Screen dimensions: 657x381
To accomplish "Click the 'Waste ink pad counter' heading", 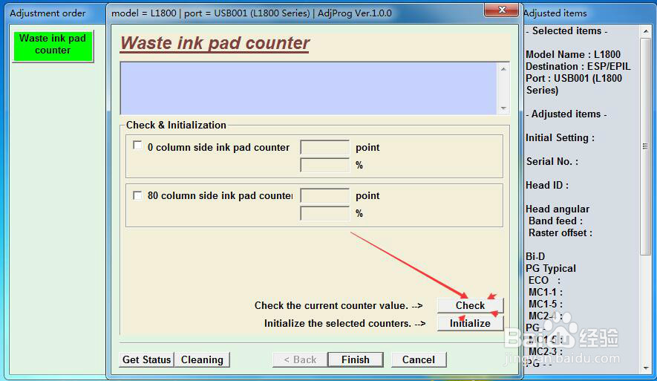I will (215, 43).
